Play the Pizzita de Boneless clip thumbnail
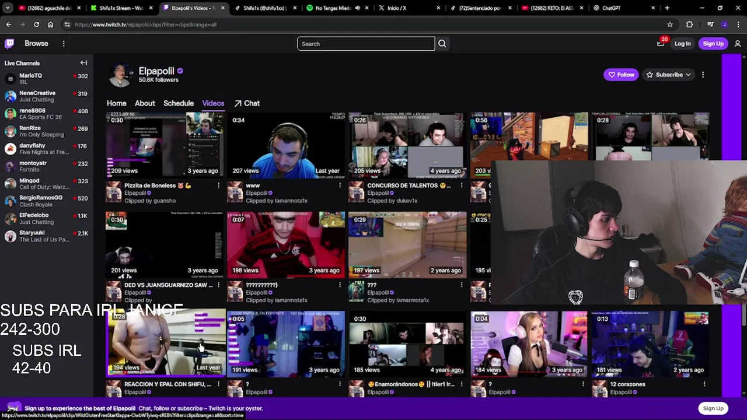Screen dimensions: 747x420 (165, 145)
